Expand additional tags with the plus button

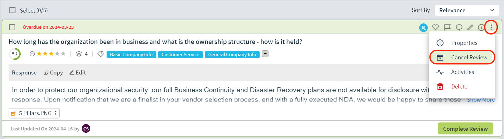tap(265, 54)
